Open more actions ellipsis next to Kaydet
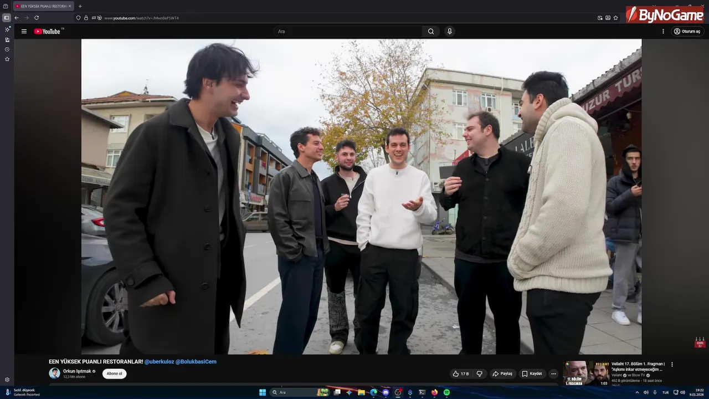Image resolution: width=709 pixels, height=399 pixels. point(553,374)
